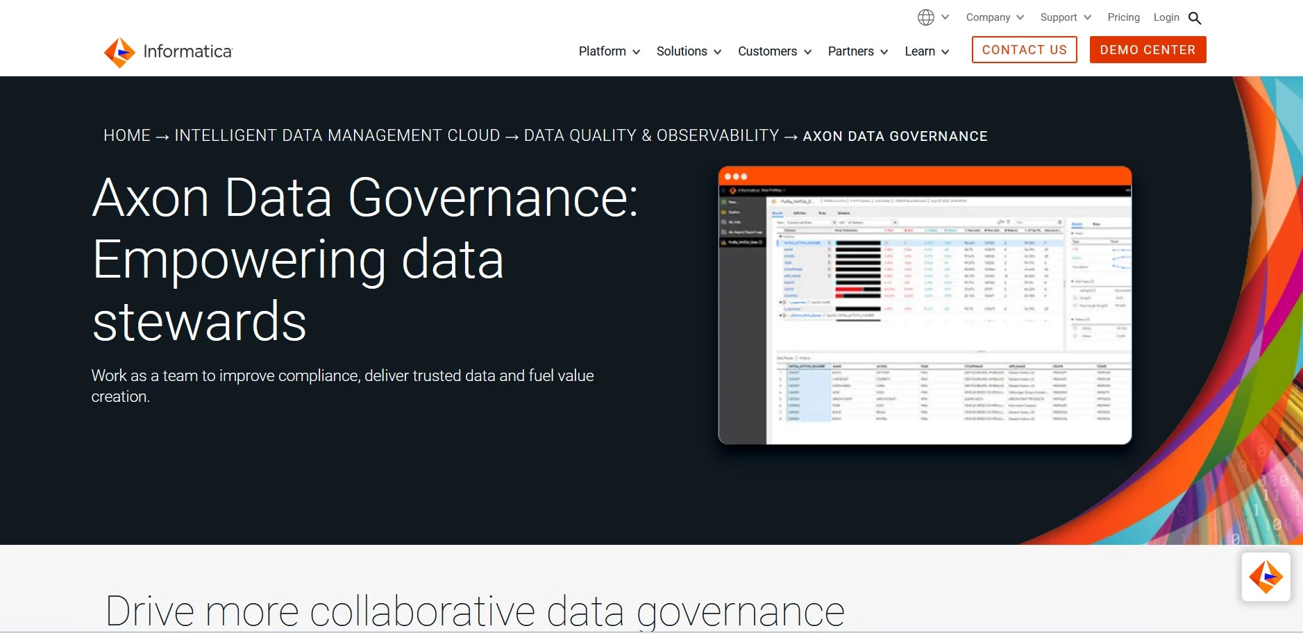Click the Axon Data Governance breadcrumb text
Screen dimensions: 1303x633
[895, 137]
